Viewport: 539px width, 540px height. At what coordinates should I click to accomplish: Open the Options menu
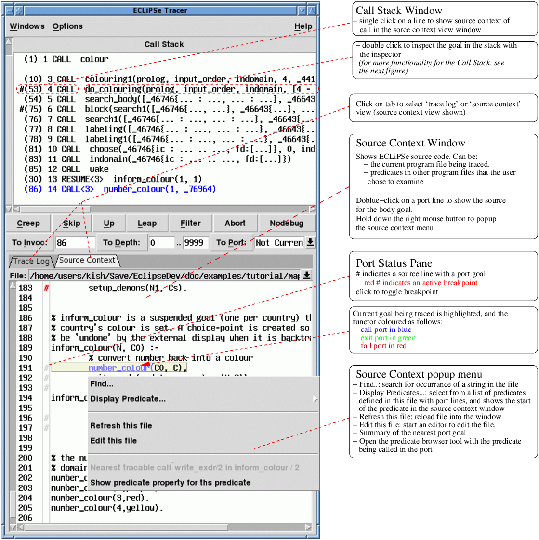(x=67, y=26)
